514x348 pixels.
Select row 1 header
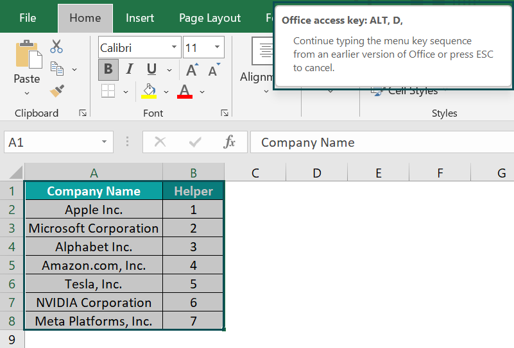coord(12,191)
